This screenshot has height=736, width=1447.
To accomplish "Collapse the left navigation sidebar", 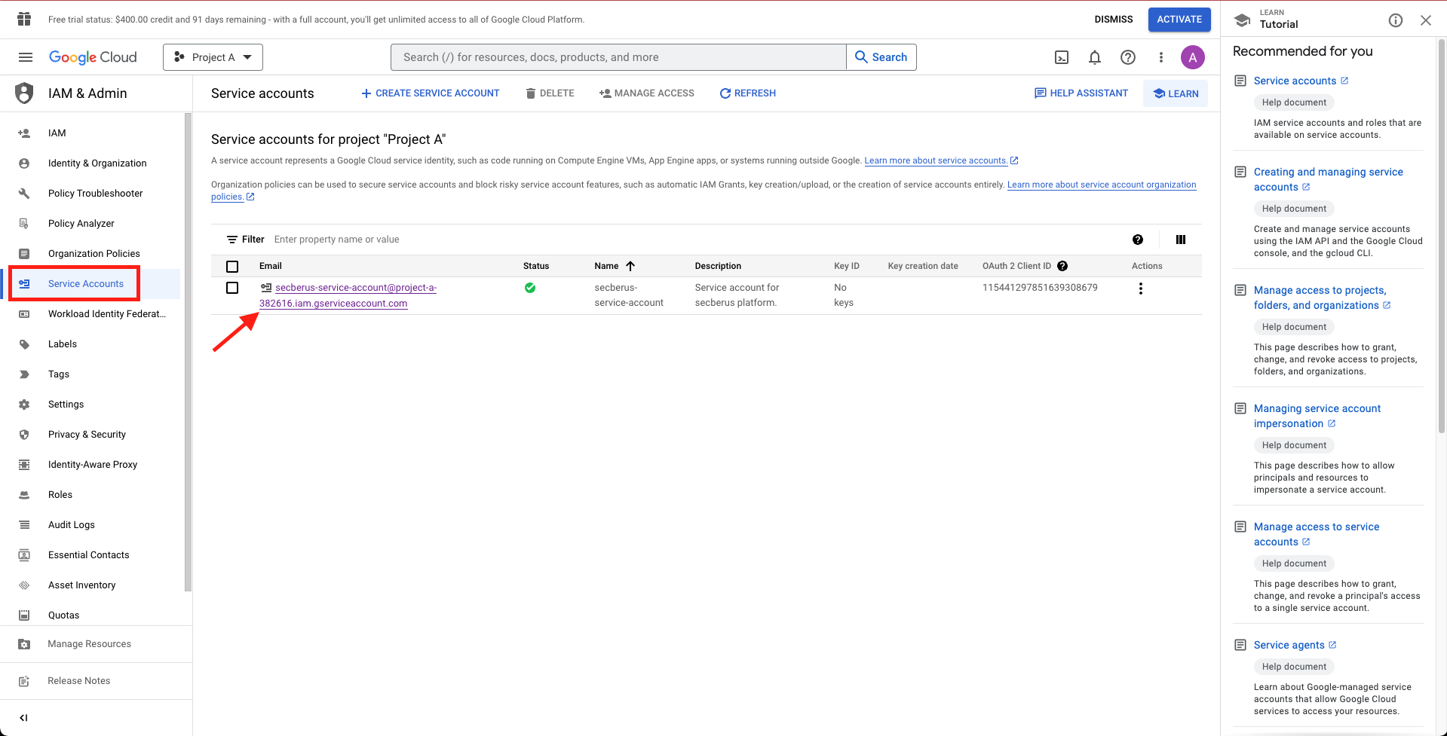I will coord(24,718).
